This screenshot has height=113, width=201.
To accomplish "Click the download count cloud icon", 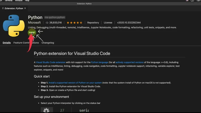I will tap(47, 23).
